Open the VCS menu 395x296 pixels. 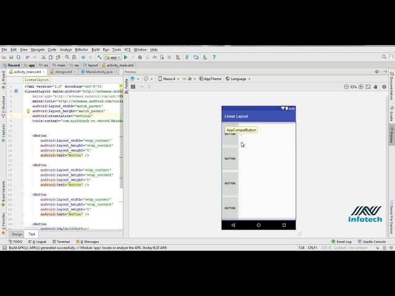tap(128, 50)
